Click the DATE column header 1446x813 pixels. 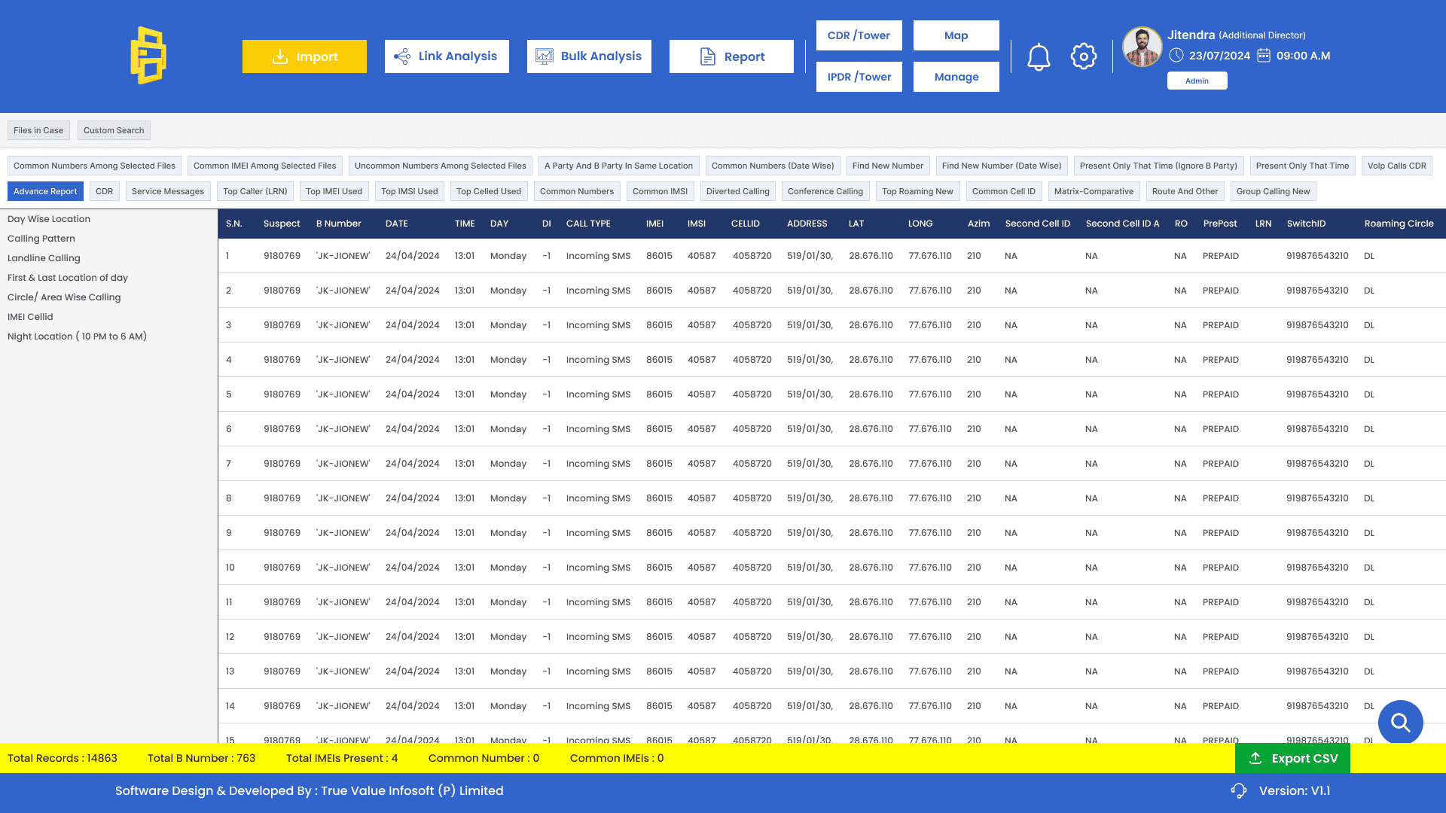click(397, 224)
